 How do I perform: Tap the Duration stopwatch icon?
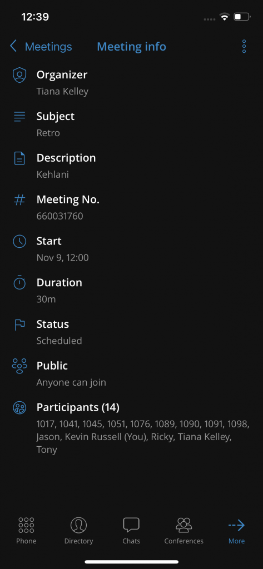click(19, 283)
